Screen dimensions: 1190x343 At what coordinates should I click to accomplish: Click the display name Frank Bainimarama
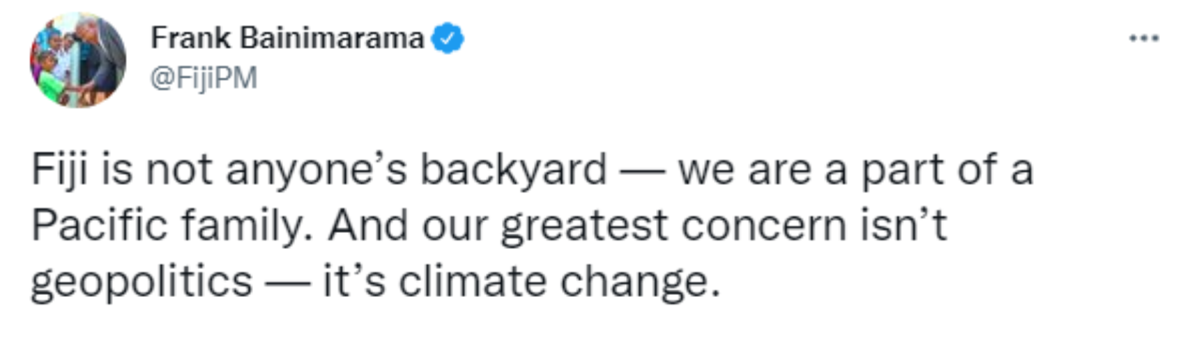click(x=287, y=38)
